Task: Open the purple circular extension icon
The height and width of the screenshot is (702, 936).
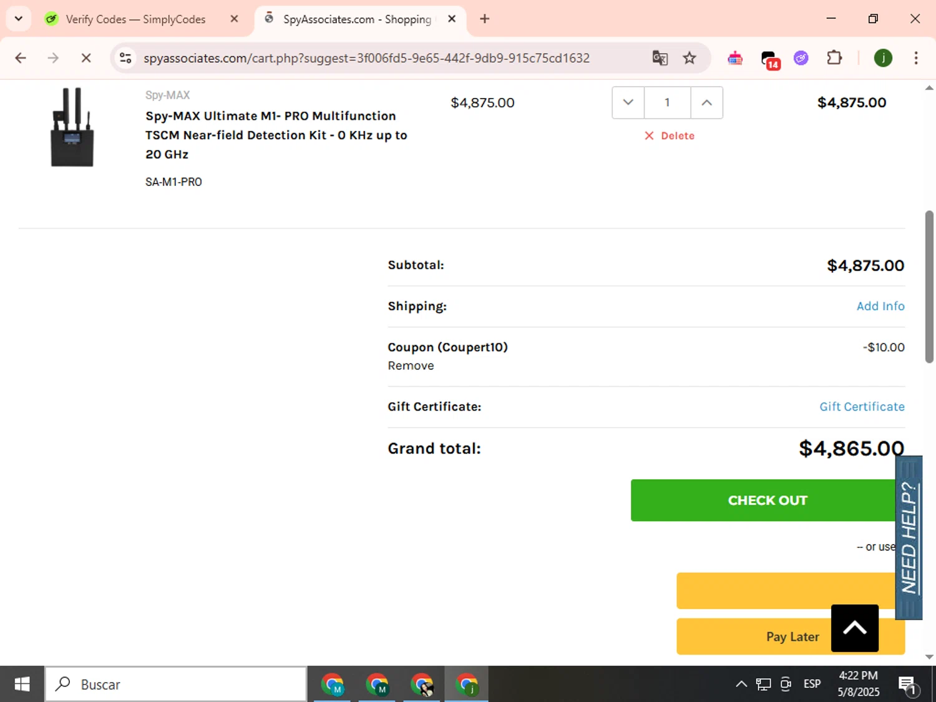Action: pos(801,58)
